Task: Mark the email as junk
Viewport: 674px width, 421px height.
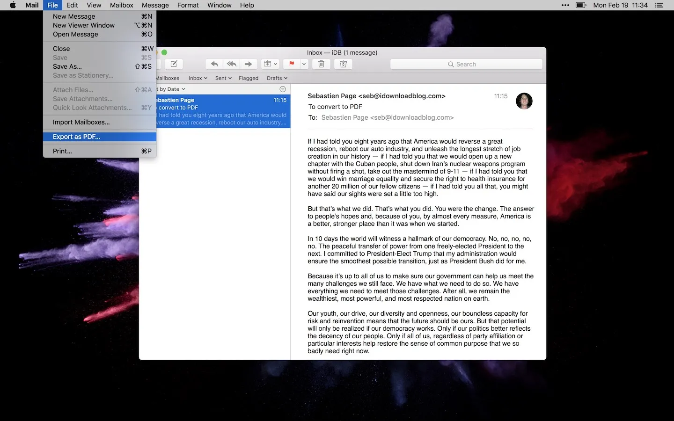Action: [343, 64]
